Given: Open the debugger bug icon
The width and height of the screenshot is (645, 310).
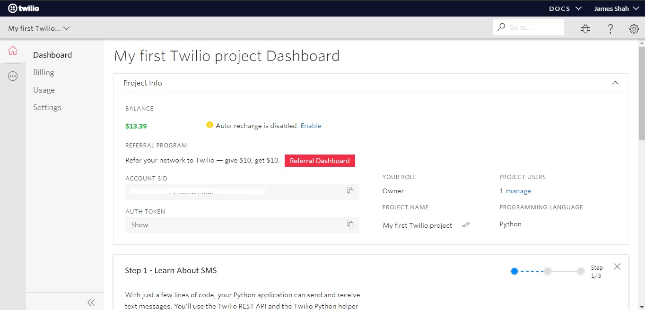Looking at the screenshot, I should [585, 28].
